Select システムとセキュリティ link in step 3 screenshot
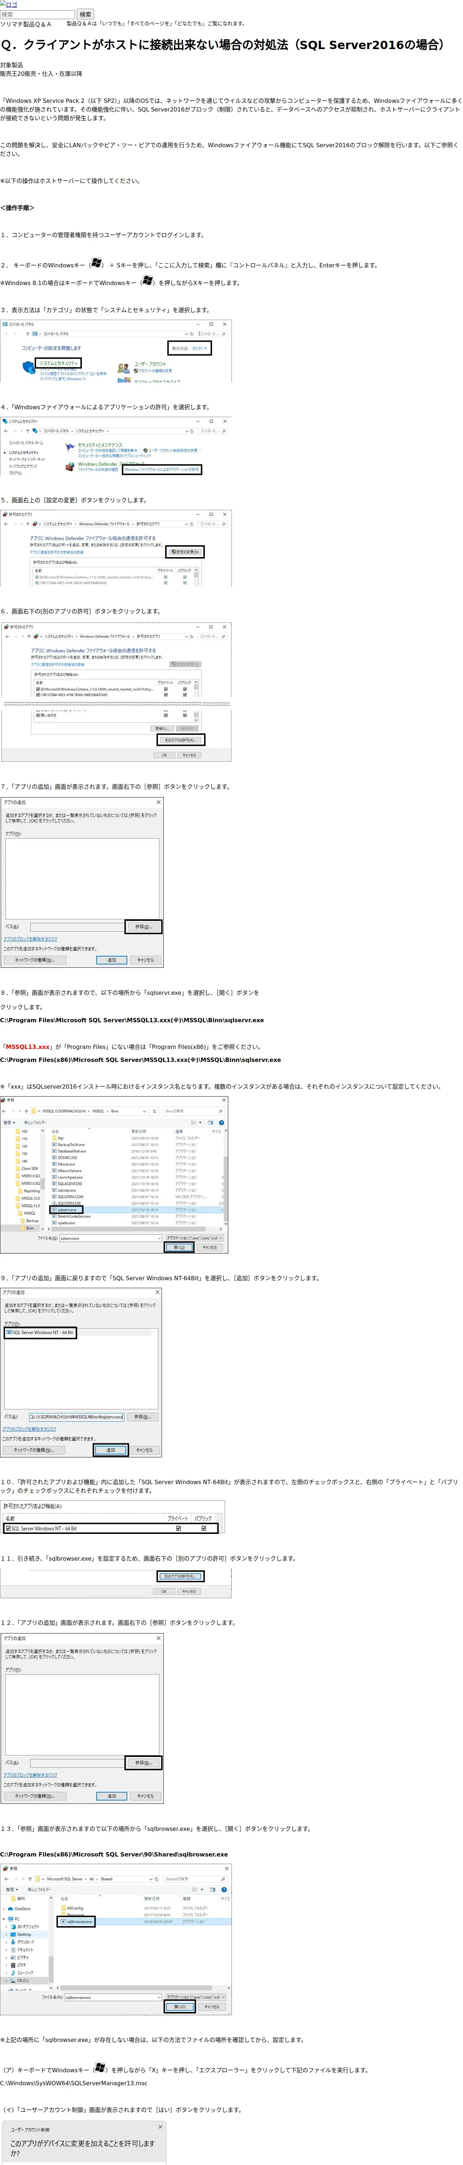 point(59,363)
